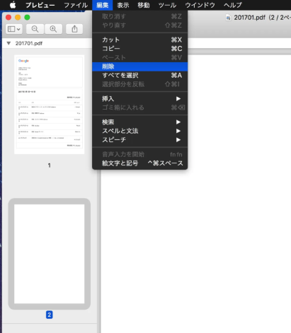Open the 表示 menu
291x333 pixels.
[x=123, y=5]
